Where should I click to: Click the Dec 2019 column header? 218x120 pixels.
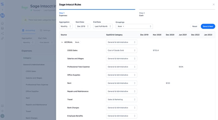pyautogui.click(x=144, y=35)
